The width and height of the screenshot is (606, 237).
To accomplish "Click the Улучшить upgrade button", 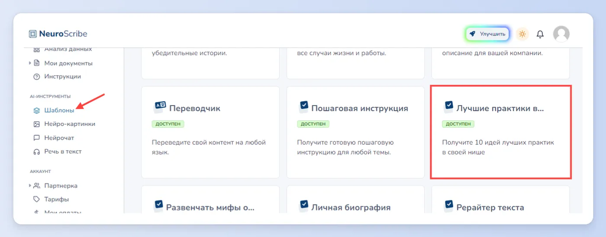I will tap(487, 34).
